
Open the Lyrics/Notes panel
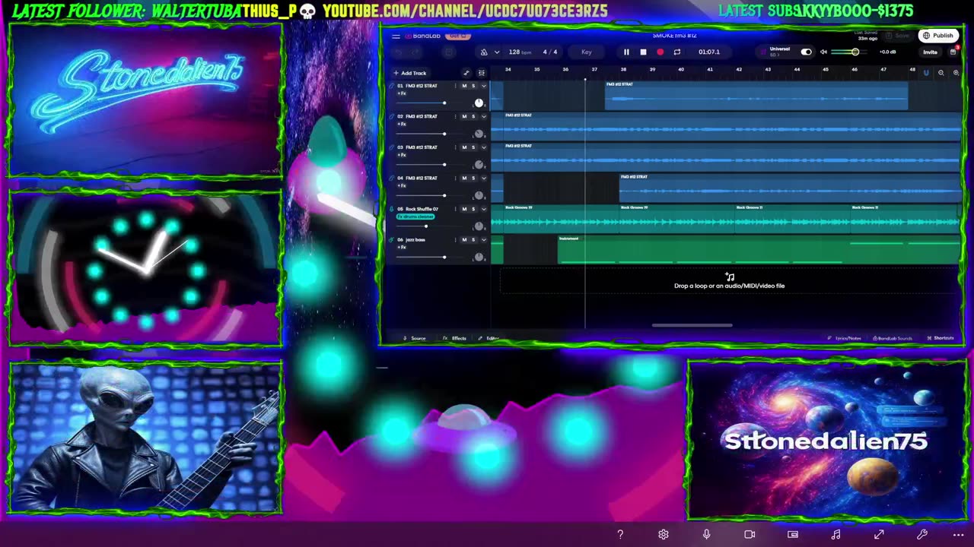point(845,338)
